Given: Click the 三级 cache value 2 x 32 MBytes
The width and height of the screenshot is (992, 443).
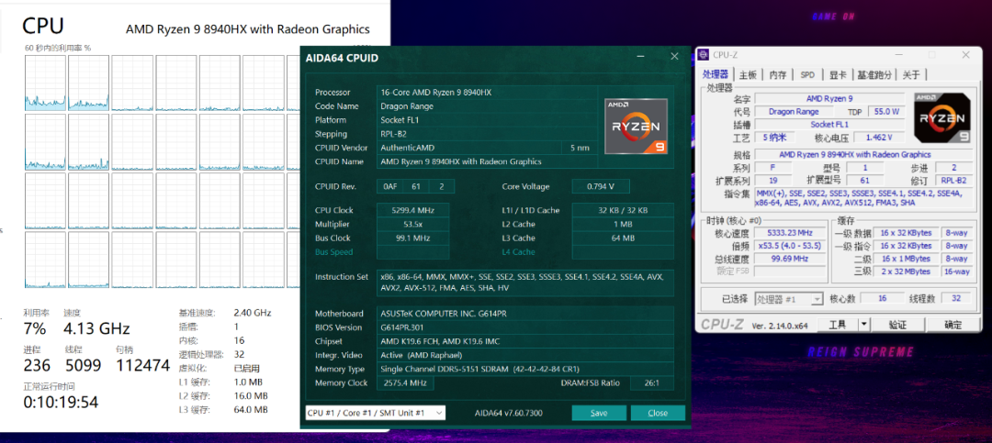Looking at the screenshot, I should [906, 271].
